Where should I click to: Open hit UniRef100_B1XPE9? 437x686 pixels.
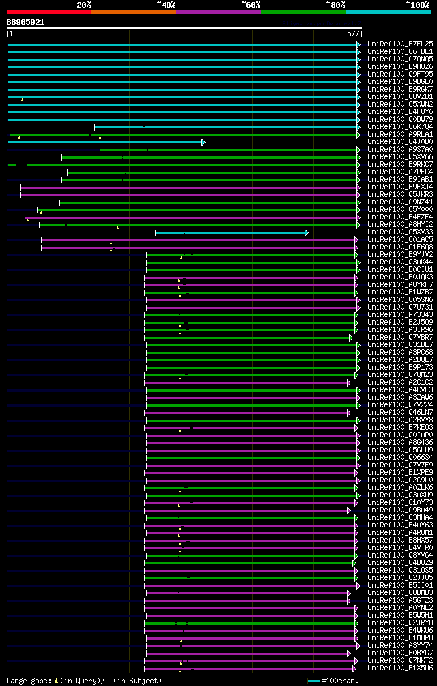tap(400, 473)
